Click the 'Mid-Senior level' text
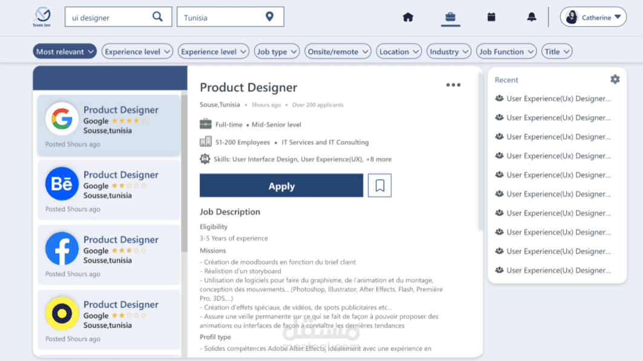The image size is (643, 361). 276,125
